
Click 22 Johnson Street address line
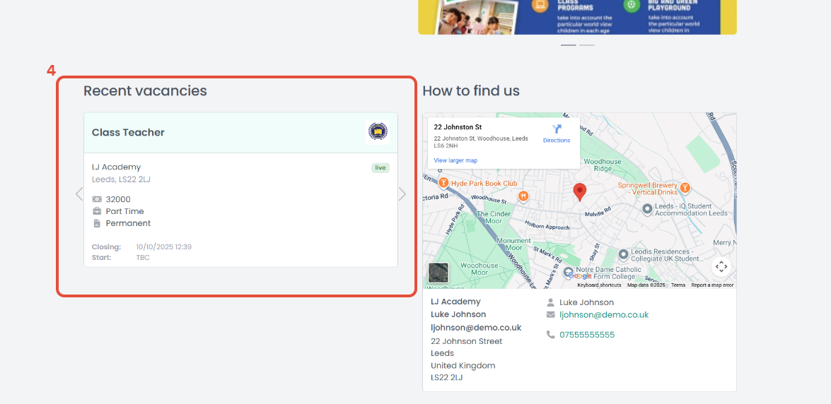tap(466, 341)
